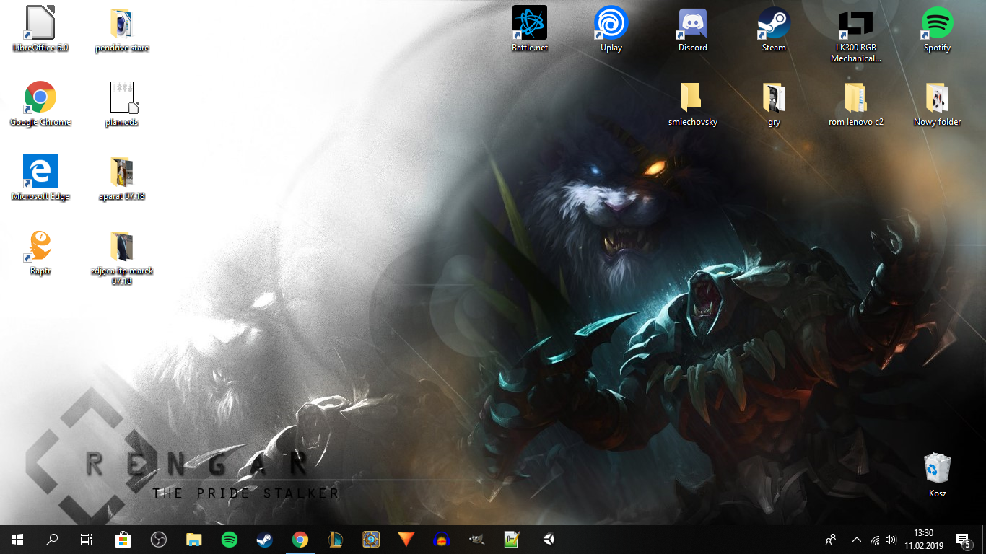Image resolution: width=986 pixels, height=554 pixels.
Task: Open the Action Center notifications
Action: (963, 539)
